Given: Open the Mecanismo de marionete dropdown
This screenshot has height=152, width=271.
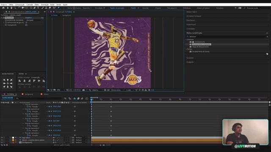Looking at the screenshot, I should point(34,20).
